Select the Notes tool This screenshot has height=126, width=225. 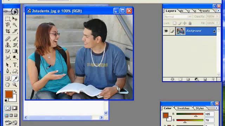7,78
